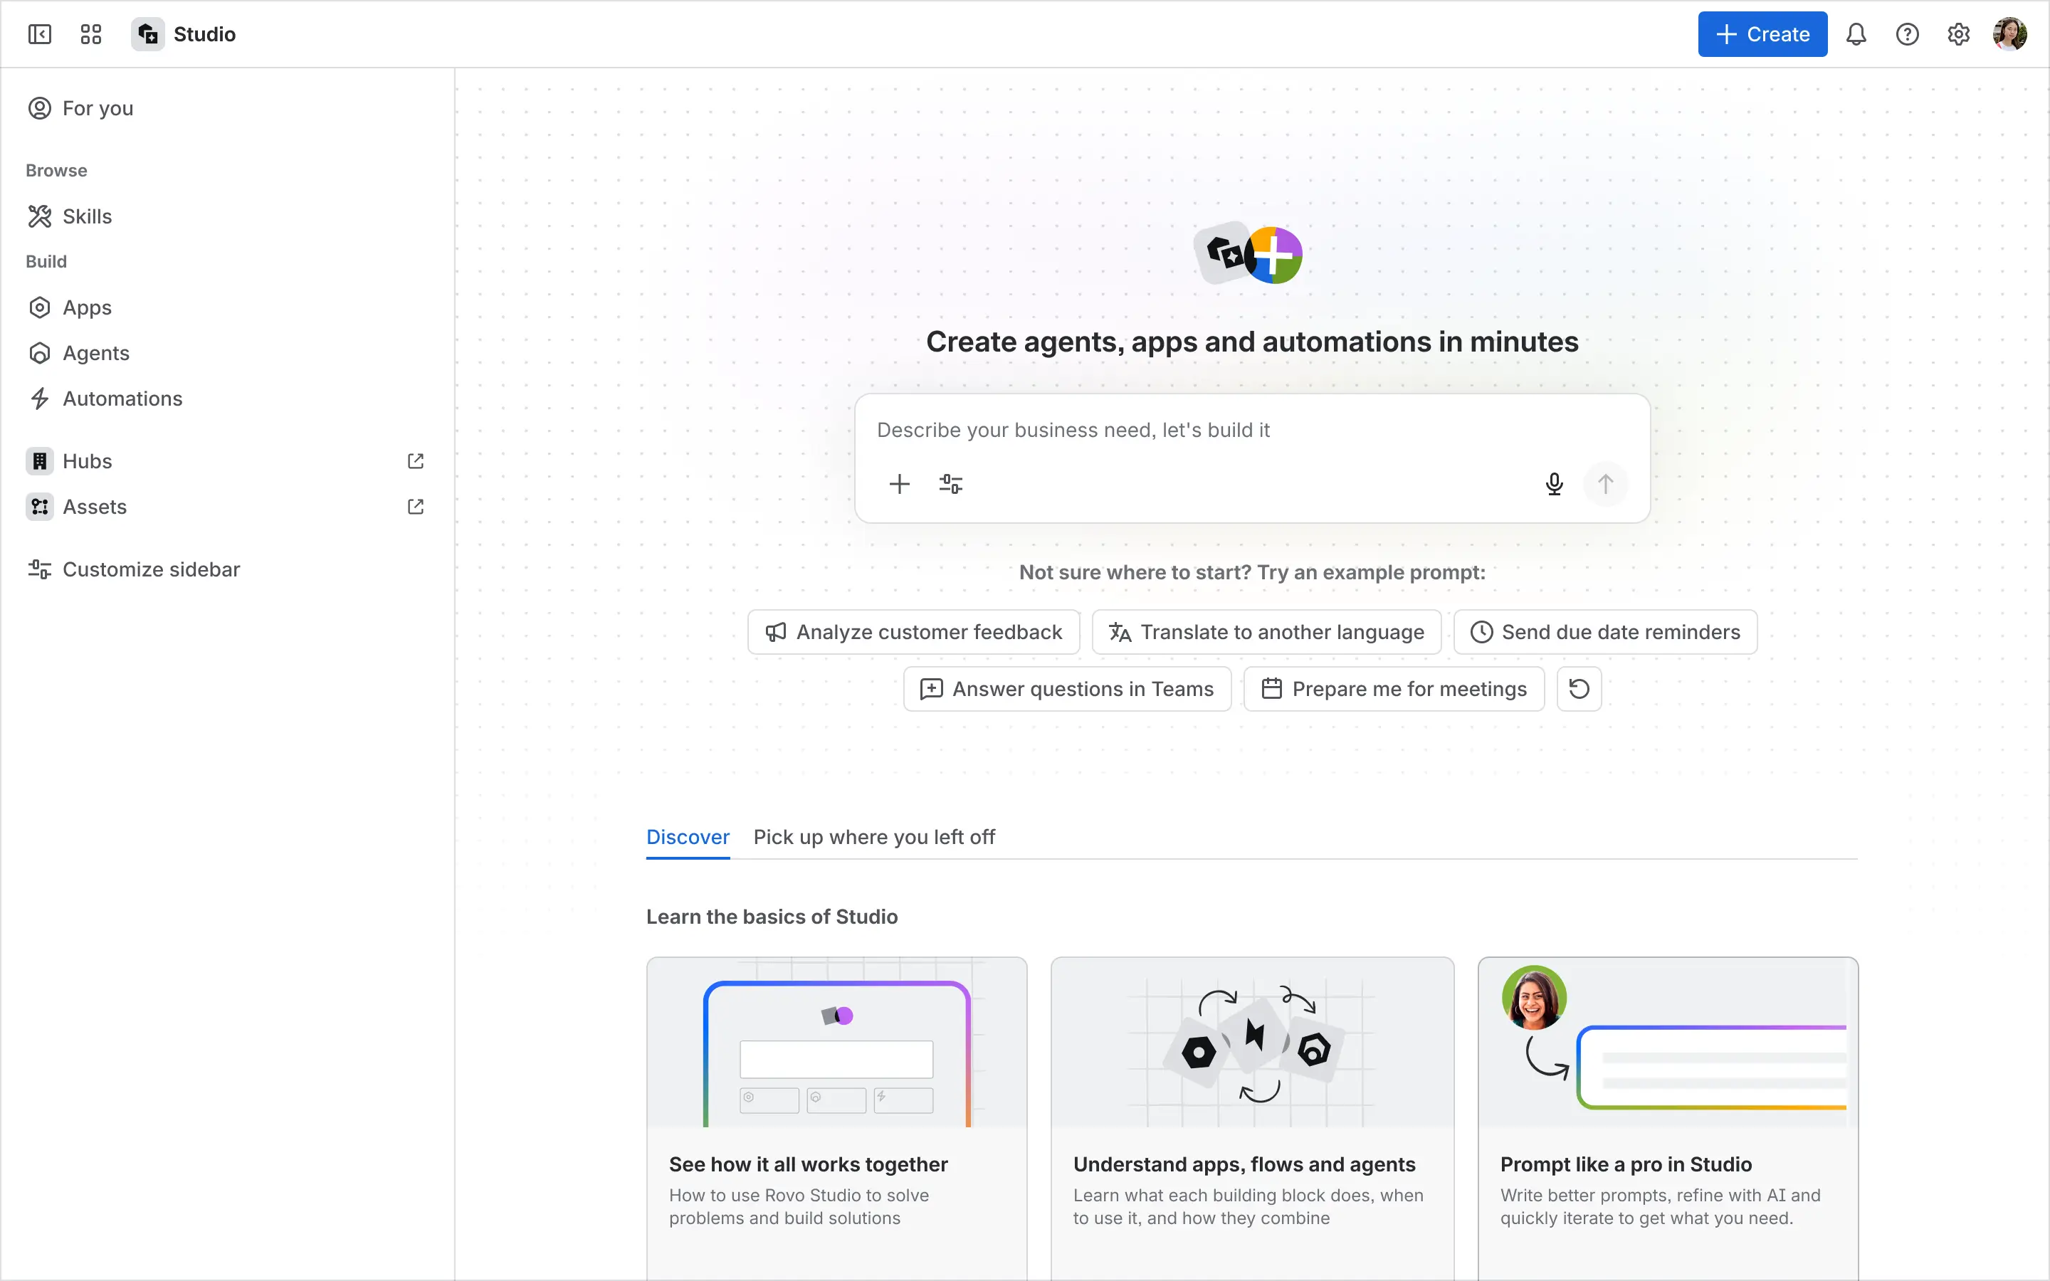
Task: Click the Automations lightning bolt icon
Action: point(40,399)
